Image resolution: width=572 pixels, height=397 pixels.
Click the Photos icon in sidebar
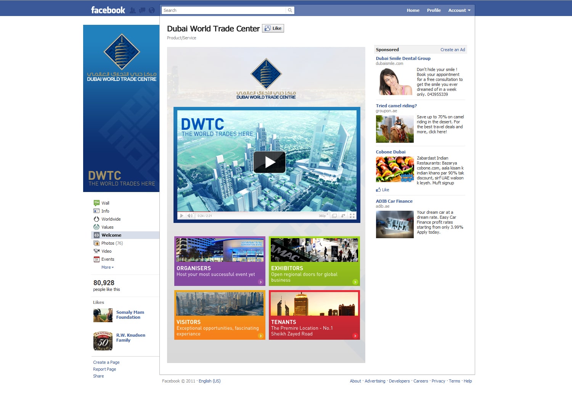[96, 243]
